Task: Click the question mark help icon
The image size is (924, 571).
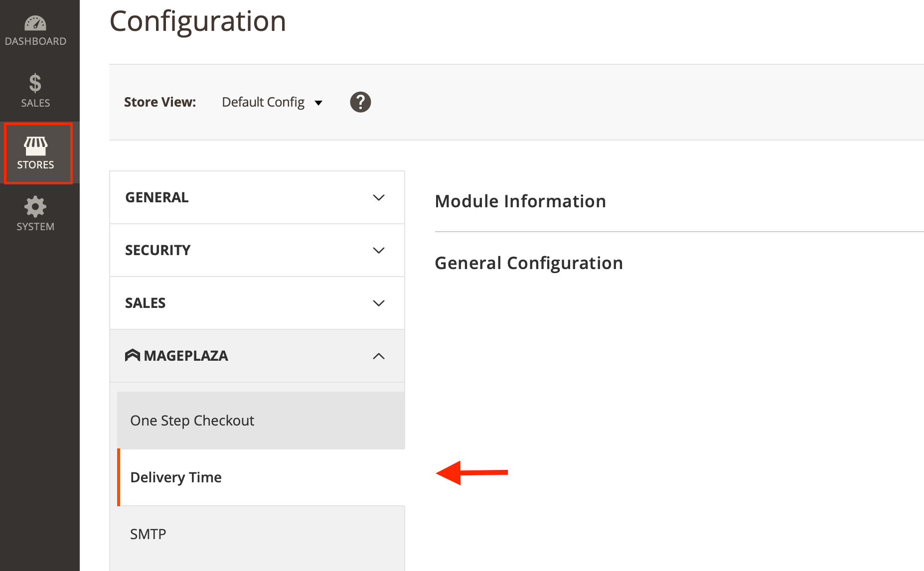Action: pyautogui.click(x=360, y=102)
